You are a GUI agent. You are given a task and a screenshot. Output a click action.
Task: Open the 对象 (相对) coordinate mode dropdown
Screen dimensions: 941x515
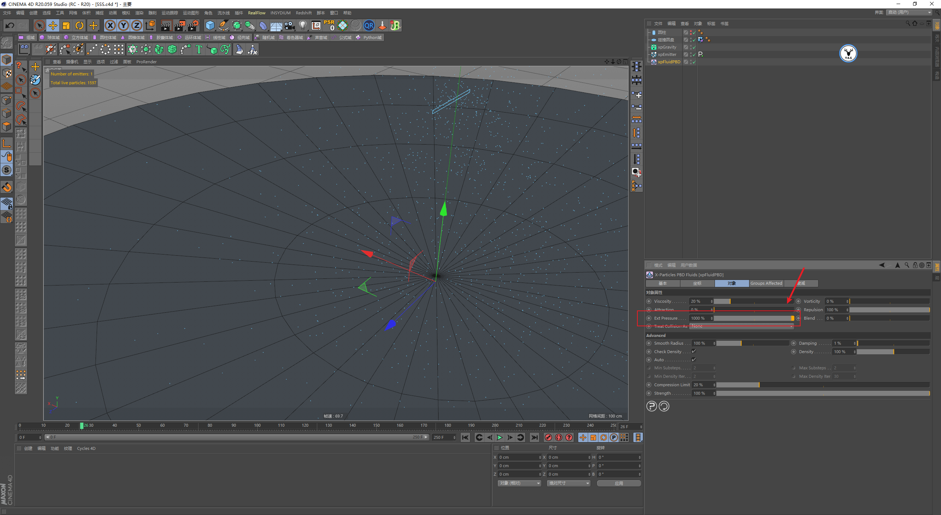519,483
